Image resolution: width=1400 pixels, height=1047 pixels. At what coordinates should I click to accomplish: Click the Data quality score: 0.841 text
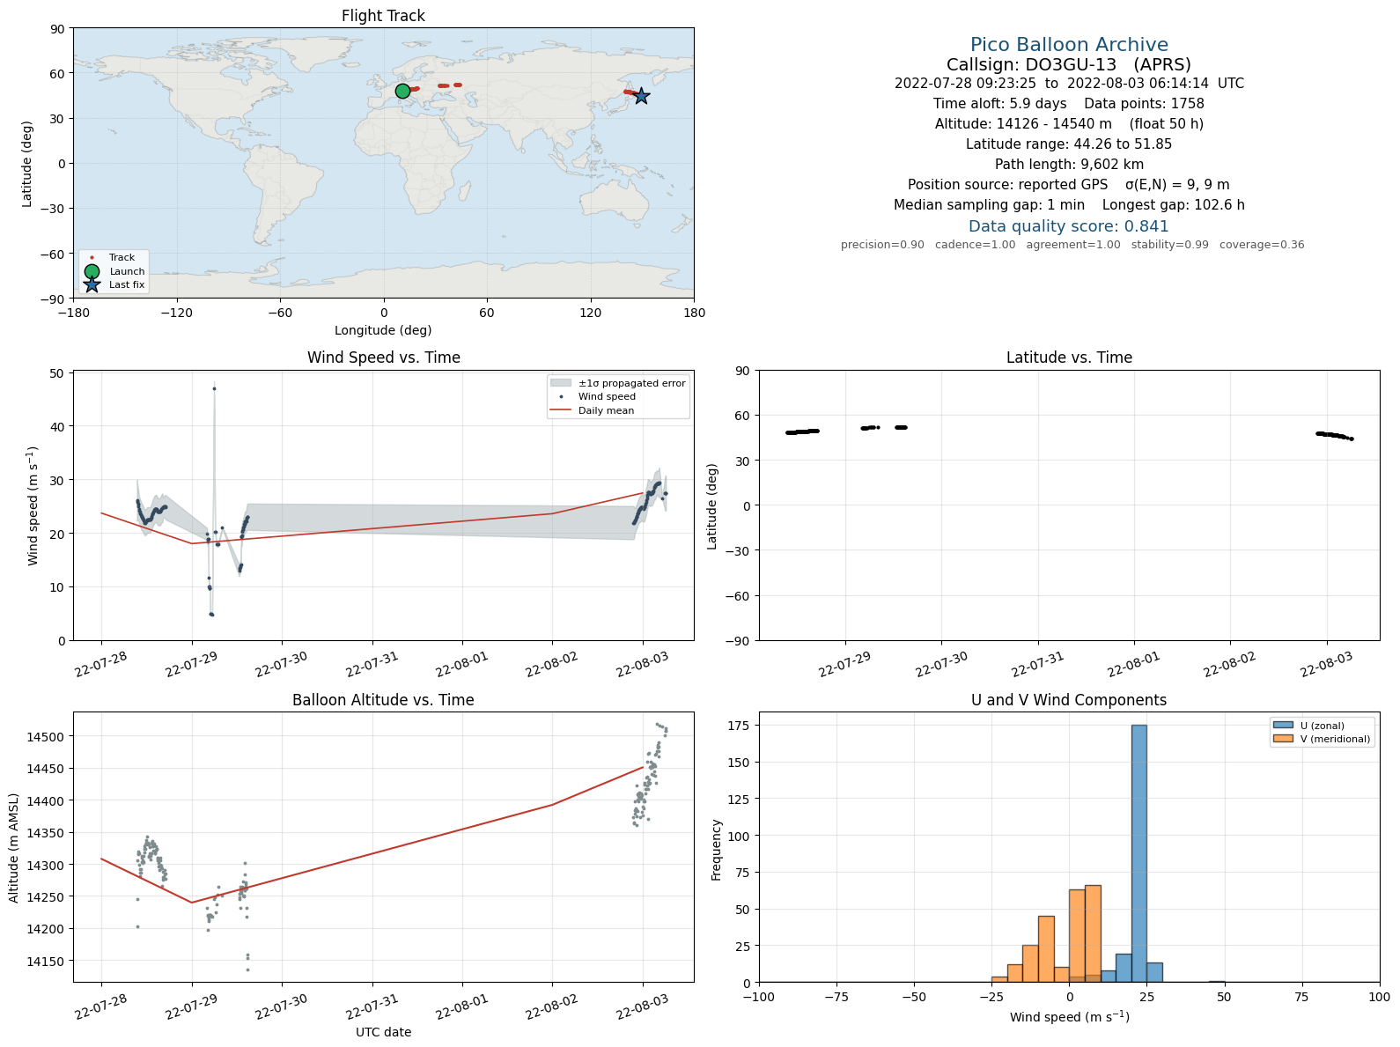pos(1069,226)
